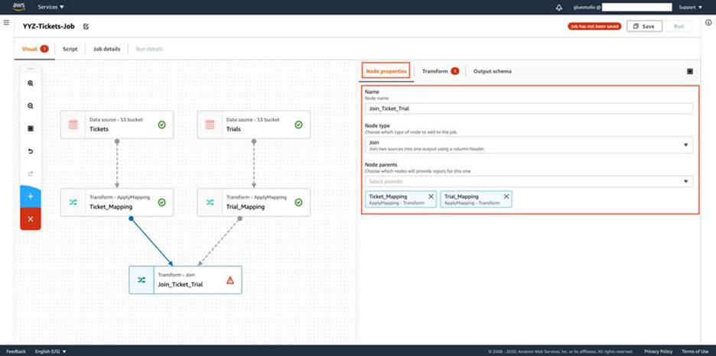Remove the Trial_Mapping parent
The image size is (716, 356).
[x=506, y=196]
